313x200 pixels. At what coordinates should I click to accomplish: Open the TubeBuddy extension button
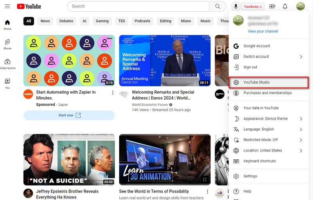[253, 7]
